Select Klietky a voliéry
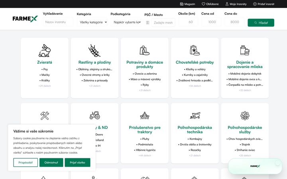The width and height of the screenshot is (287, 179). 195,69
